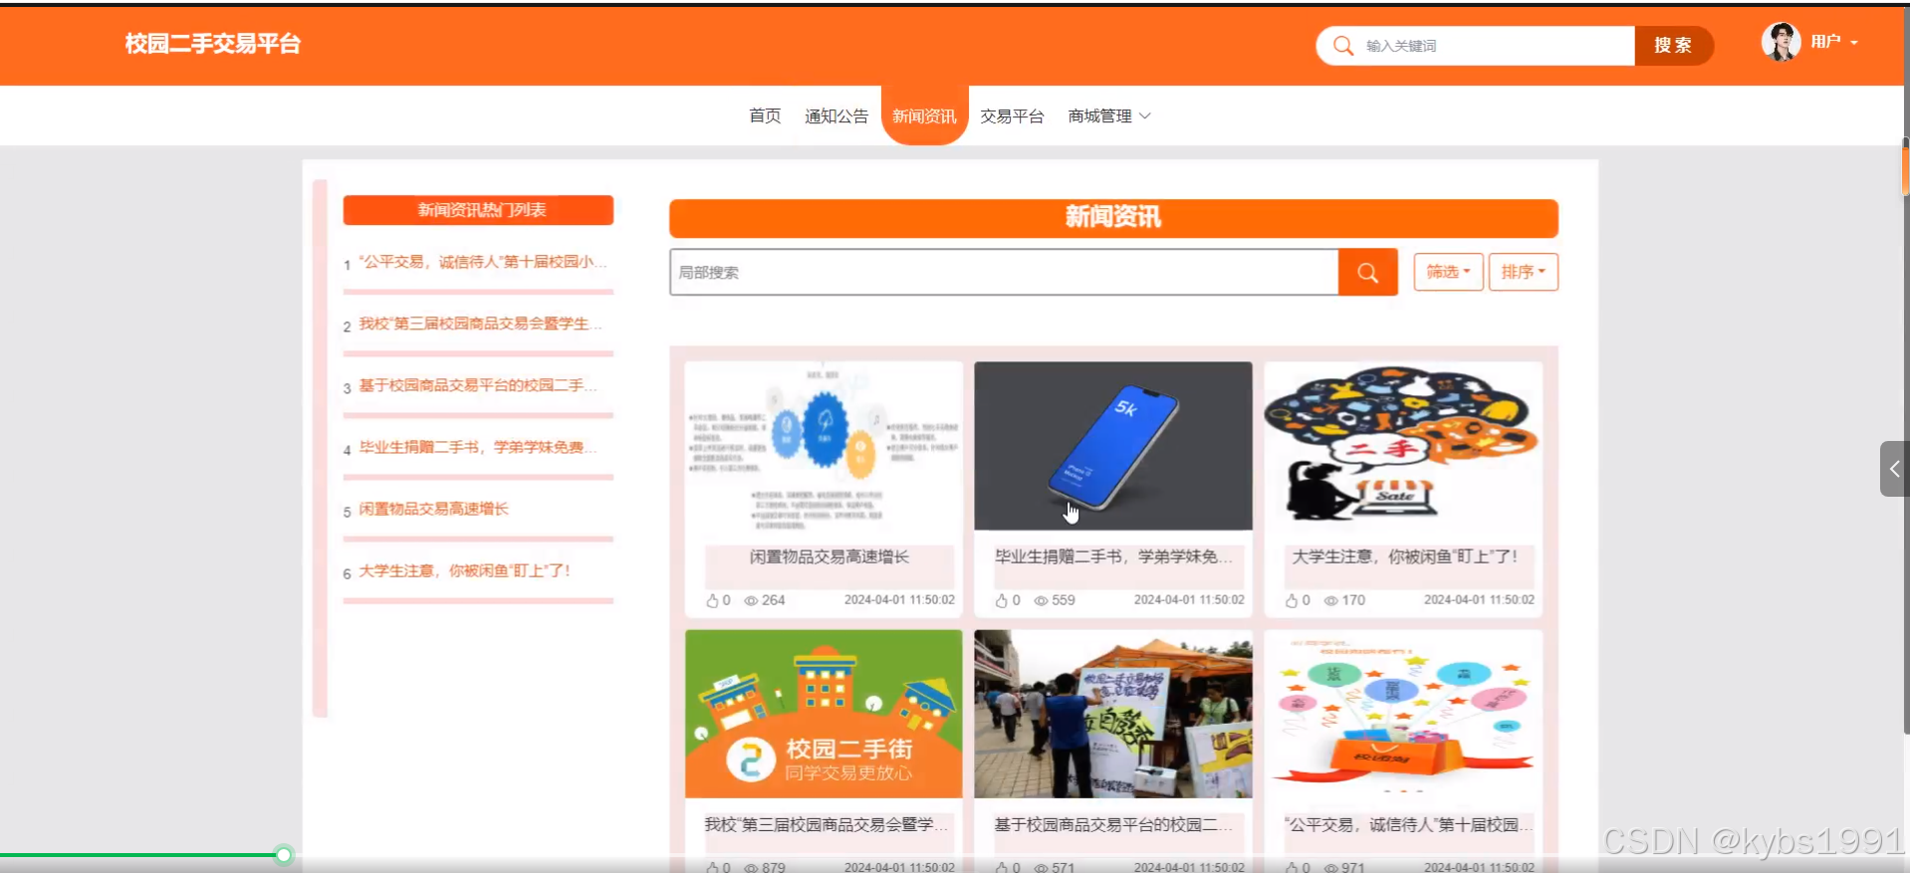1910x873 pixels.
Task: Click the views eye icon showing 264
Action: (751, 600)
